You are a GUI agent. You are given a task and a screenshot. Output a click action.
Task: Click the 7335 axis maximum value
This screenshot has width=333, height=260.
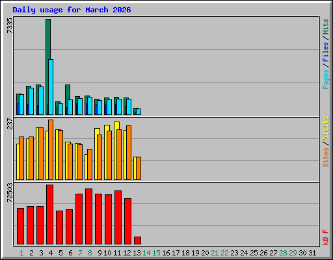pyautogui.click(x=10, y=25)
